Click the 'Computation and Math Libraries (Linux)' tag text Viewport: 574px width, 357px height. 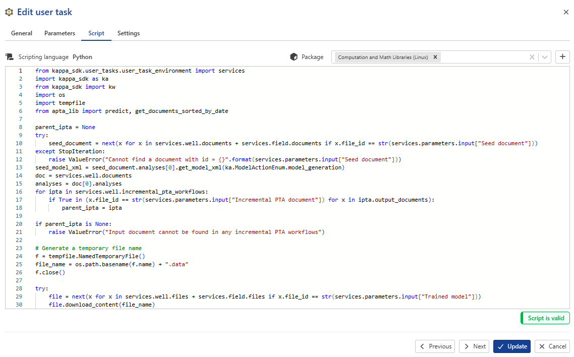point(383,57)
